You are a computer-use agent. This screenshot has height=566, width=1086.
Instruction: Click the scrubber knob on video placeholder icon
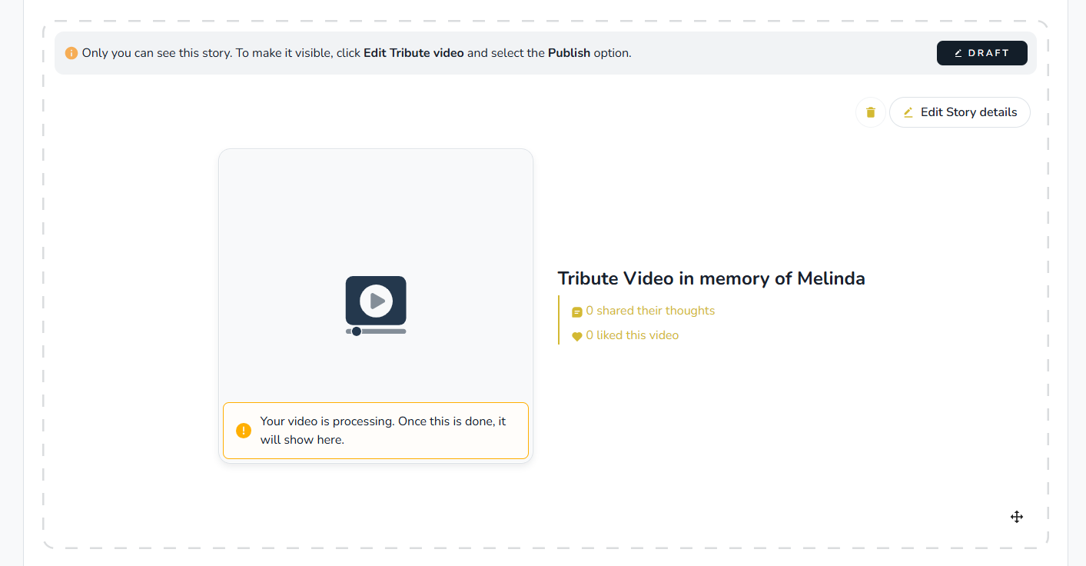(x=357, y=331)
